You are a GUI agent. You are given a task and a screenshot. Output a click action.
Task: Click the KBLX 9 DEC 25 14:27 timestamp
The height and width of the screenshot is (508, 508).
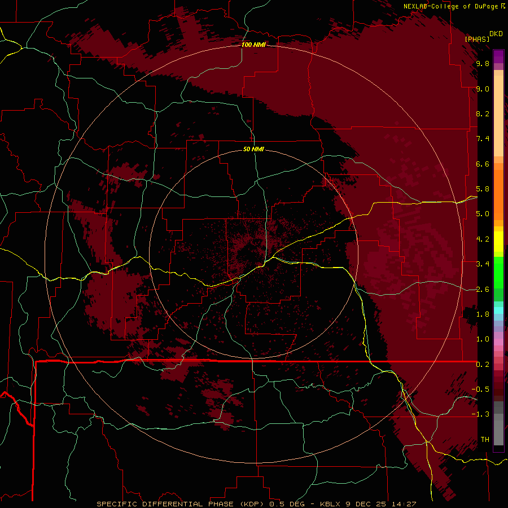[368, 504]
